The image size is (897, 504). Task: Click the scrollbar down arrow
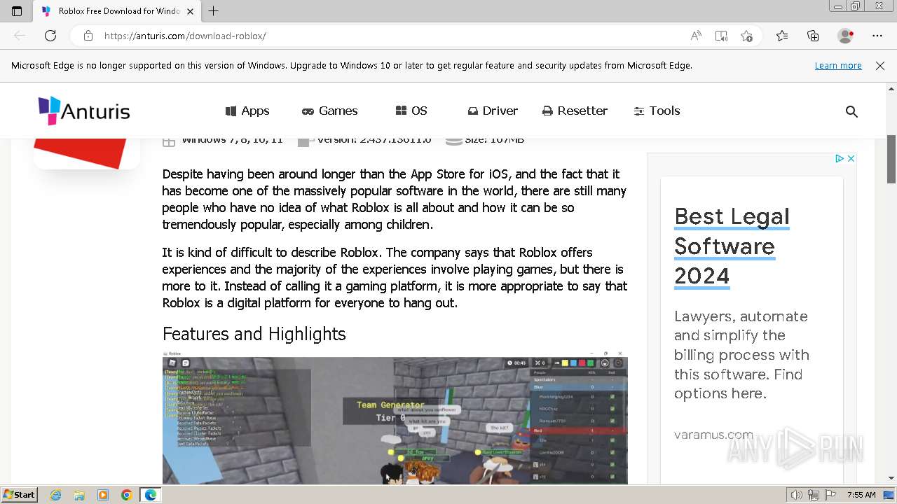click(x=891, y=478)
